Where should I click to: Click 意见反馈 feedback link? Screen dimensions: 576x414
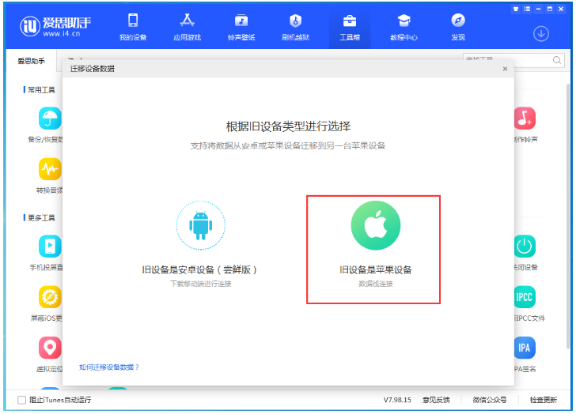click(x=436, y=400)
